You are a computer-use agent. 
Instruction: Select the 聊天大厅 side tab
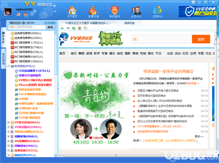click(x=3, y=37)
